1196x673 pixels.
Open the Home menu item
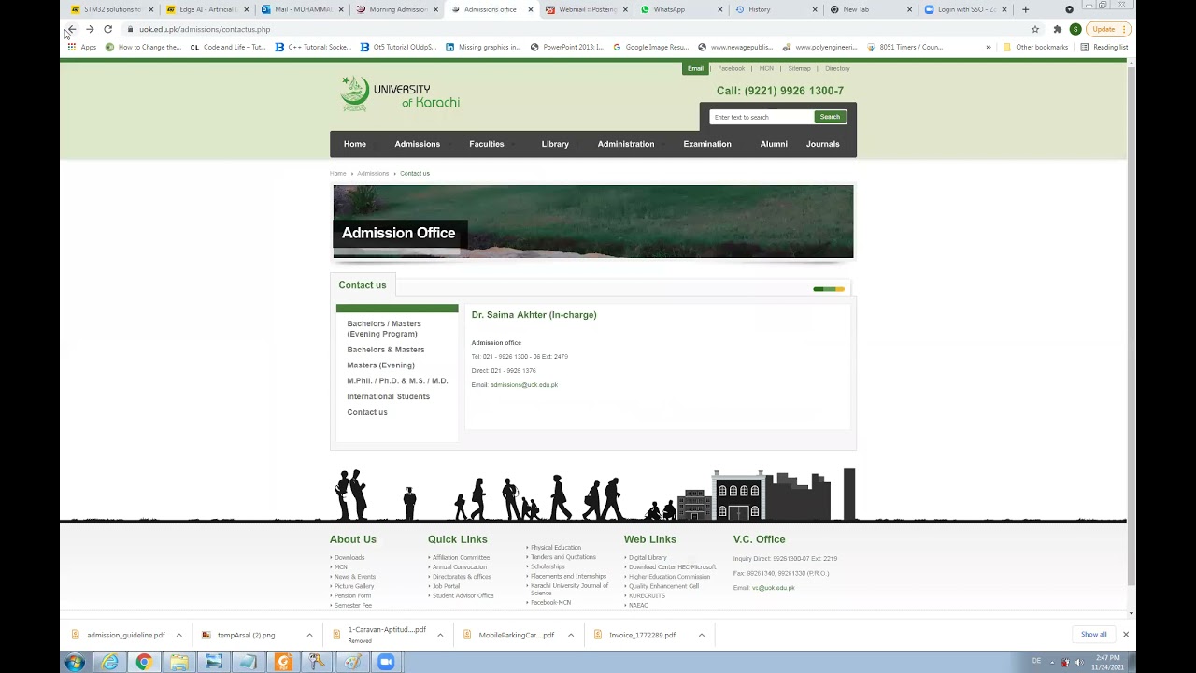coord(355,144)
